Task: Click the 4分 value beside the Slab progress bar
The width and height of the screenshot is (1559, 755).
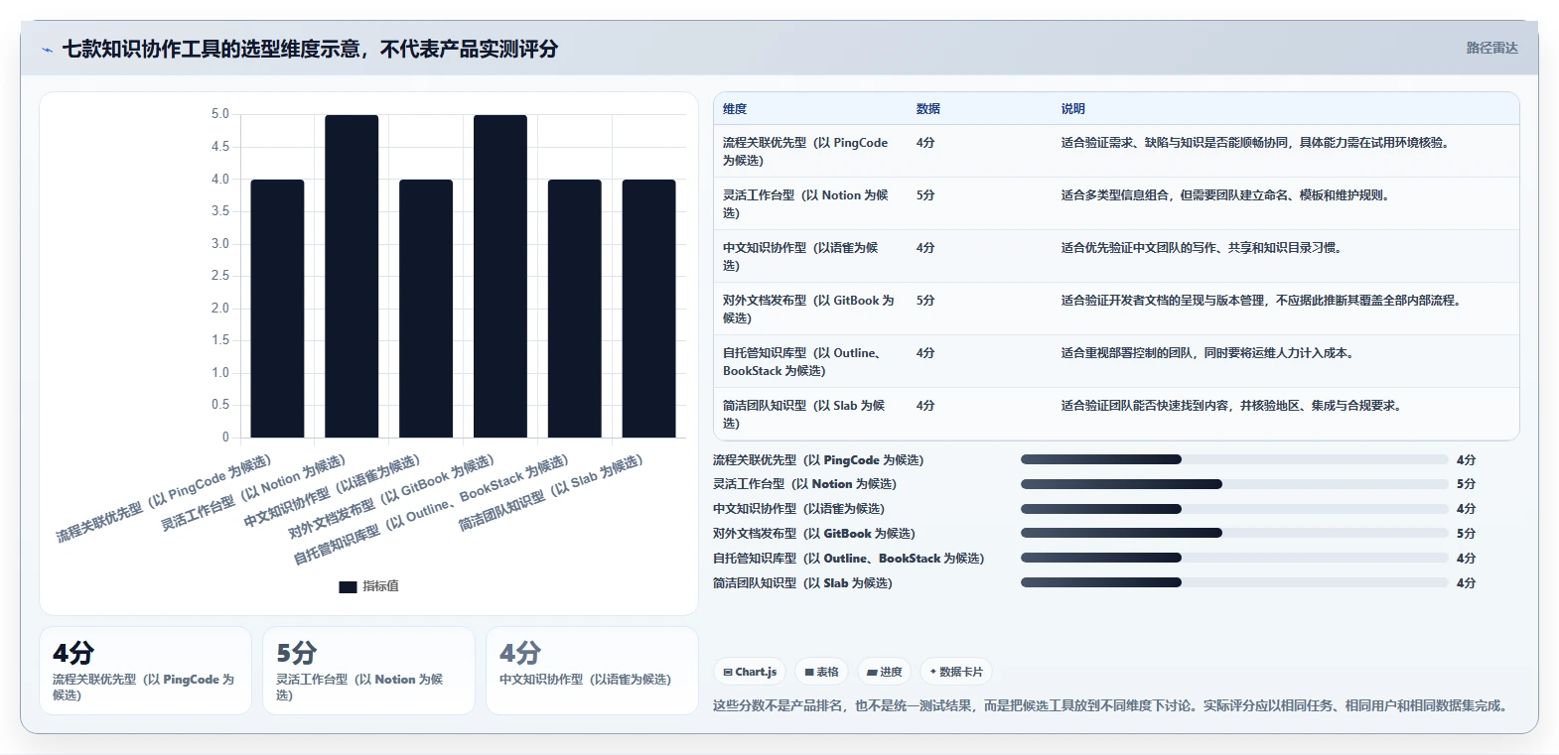Action: [x=1466, y=583]
